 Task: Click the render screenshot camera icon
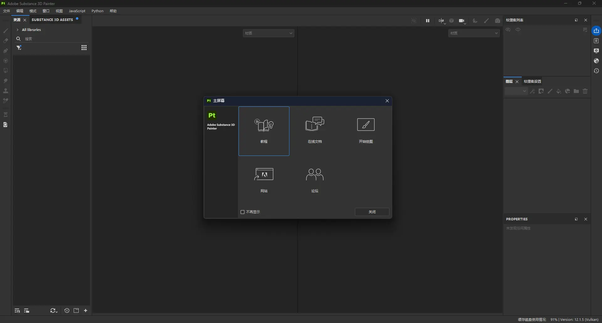pos(498,21)
